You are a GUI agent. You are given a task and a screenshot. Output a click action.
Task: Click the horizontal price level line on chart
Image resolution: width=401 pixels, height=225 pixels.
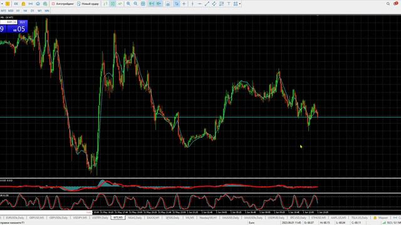(x=200, y=117)
